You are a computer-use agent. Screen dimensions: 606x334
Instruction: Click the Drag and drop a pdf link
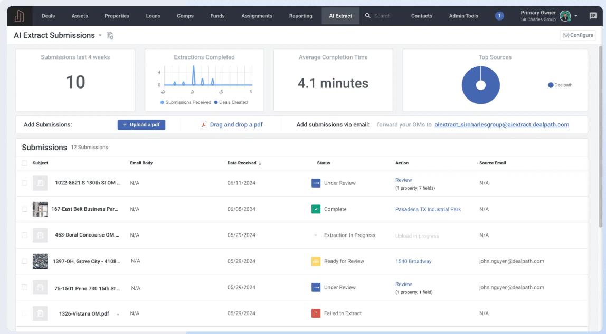[236, 124]
